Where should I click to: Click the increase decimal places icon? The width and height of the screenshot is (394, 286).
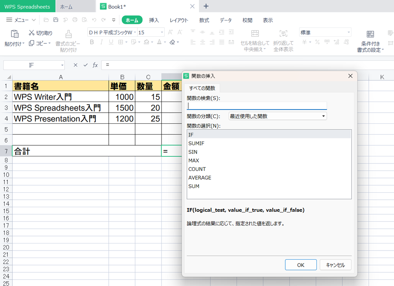point(337,42)
